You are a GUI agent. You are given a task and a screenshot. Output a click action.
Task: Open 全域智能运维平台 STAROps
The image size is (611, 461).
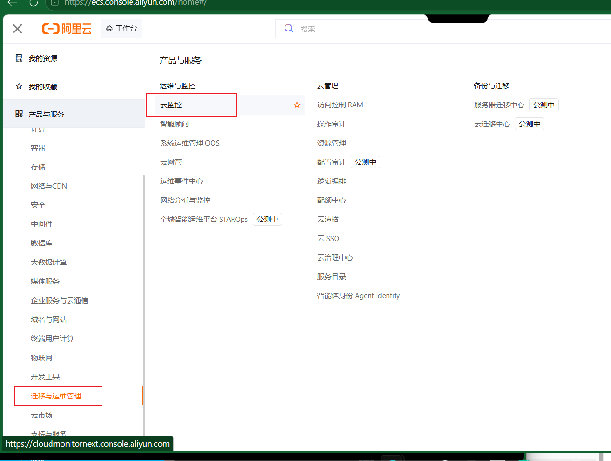tap(204, 219)
